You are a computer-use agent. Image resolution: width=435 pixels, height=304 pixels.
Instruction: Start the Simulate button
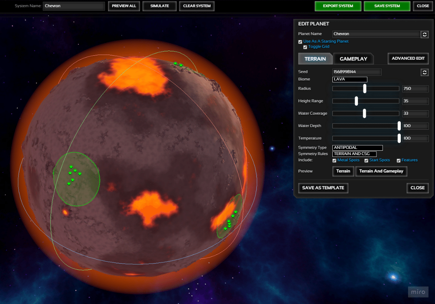(x=160, y=6)
